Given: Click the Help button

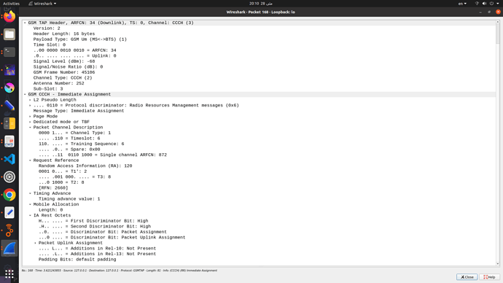Looking at the screenshot, I should click(x=490, y=277).
